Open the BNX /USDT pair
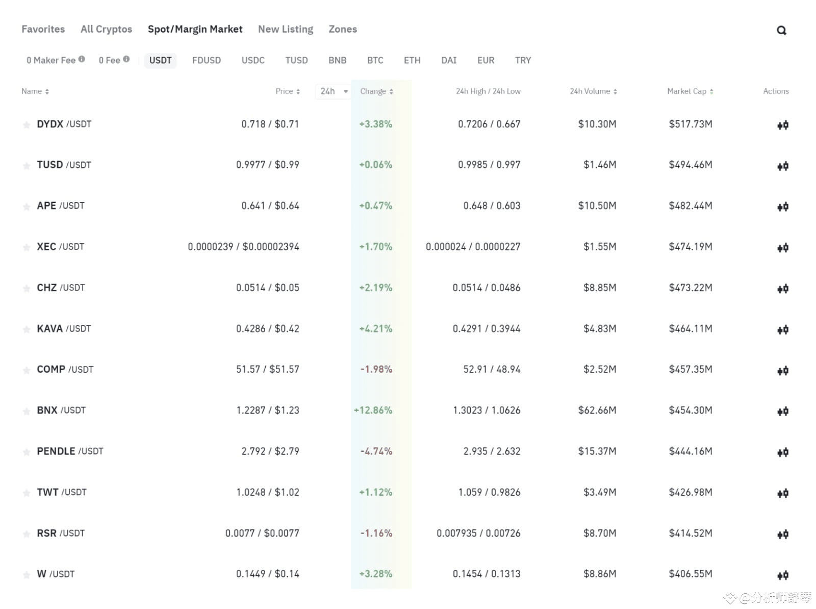The height and width of the screenshot is (609, 816). coord(61,410)
